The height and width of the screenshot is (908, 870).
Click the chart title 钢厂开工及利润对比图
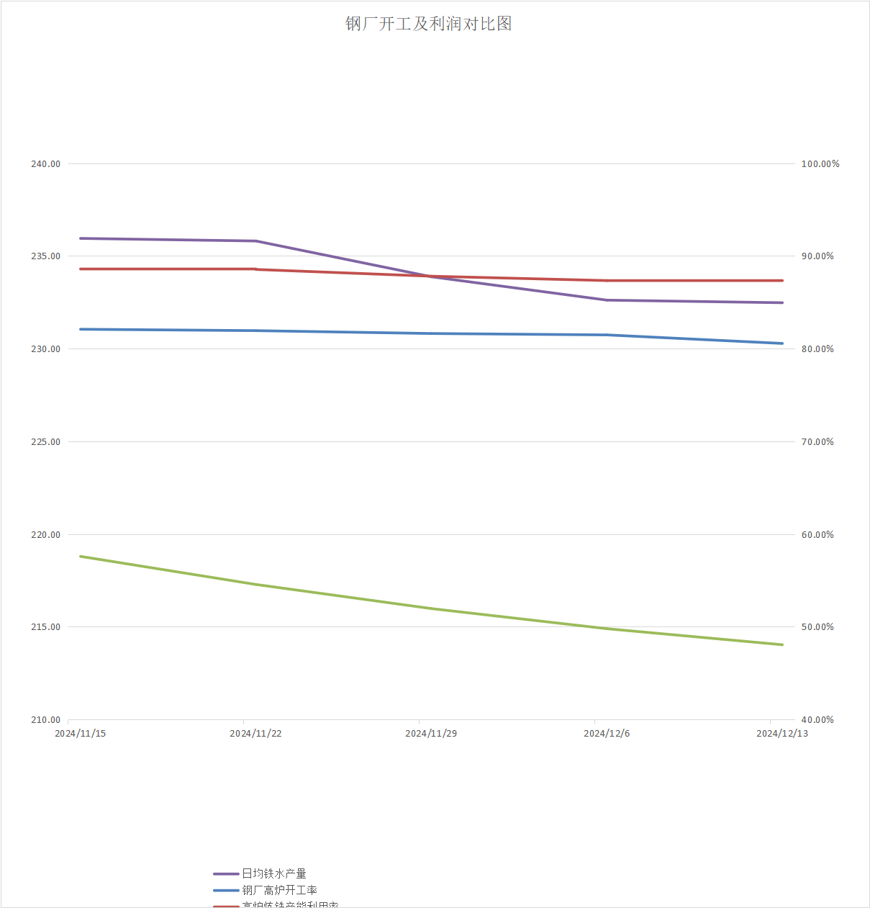point(429,24)
